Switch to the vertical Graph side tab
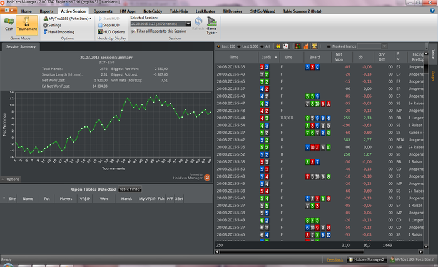The image size is (438, 267). point(433,76)
